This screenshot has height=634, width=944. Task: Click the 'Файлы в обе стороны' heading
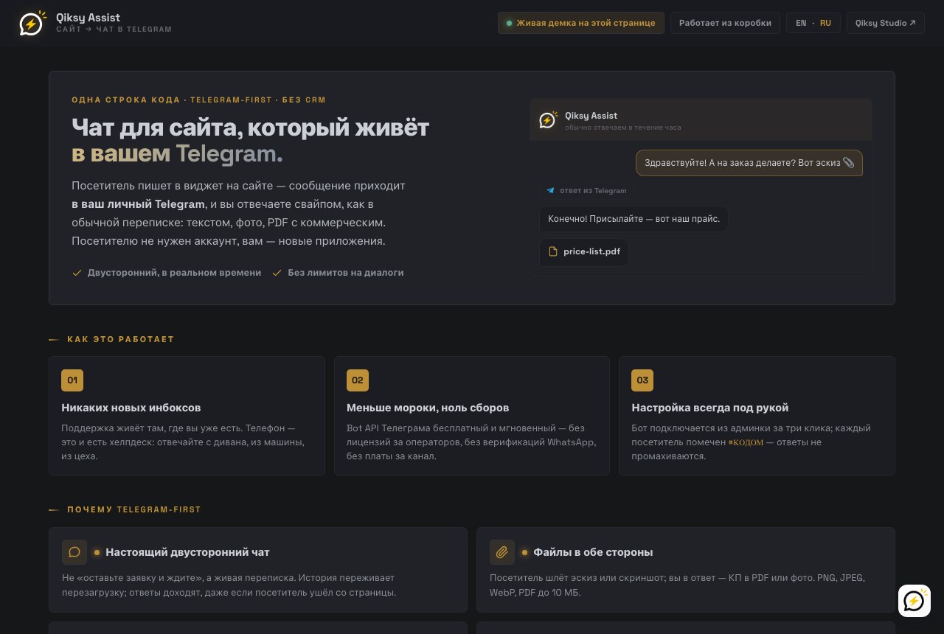(593, 552)
